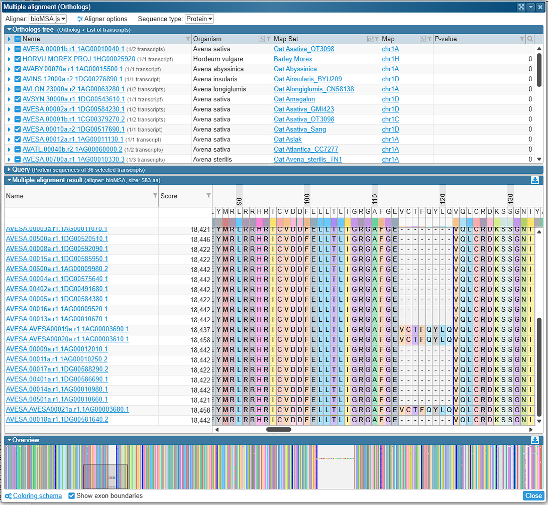Open Oat Abyssinica map set link
548x505 pixels.
pos(295,69)
